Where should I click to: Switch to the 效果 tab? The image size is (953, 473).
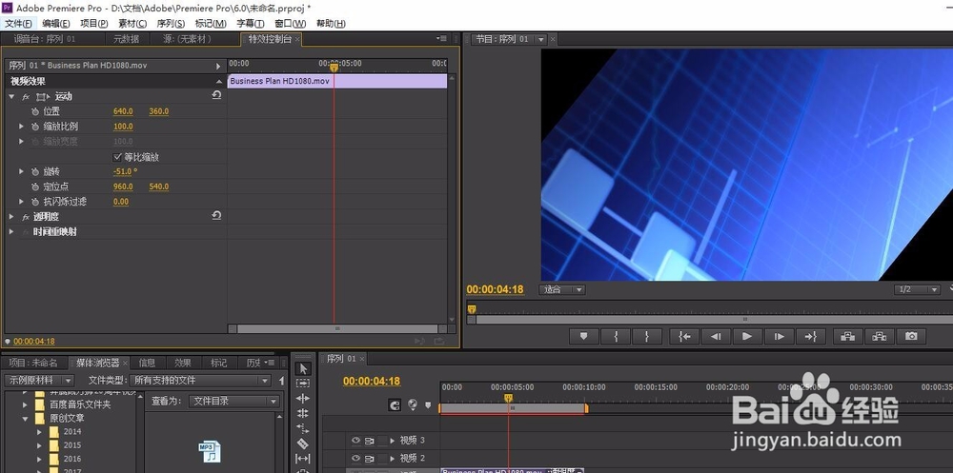(183, 363)
